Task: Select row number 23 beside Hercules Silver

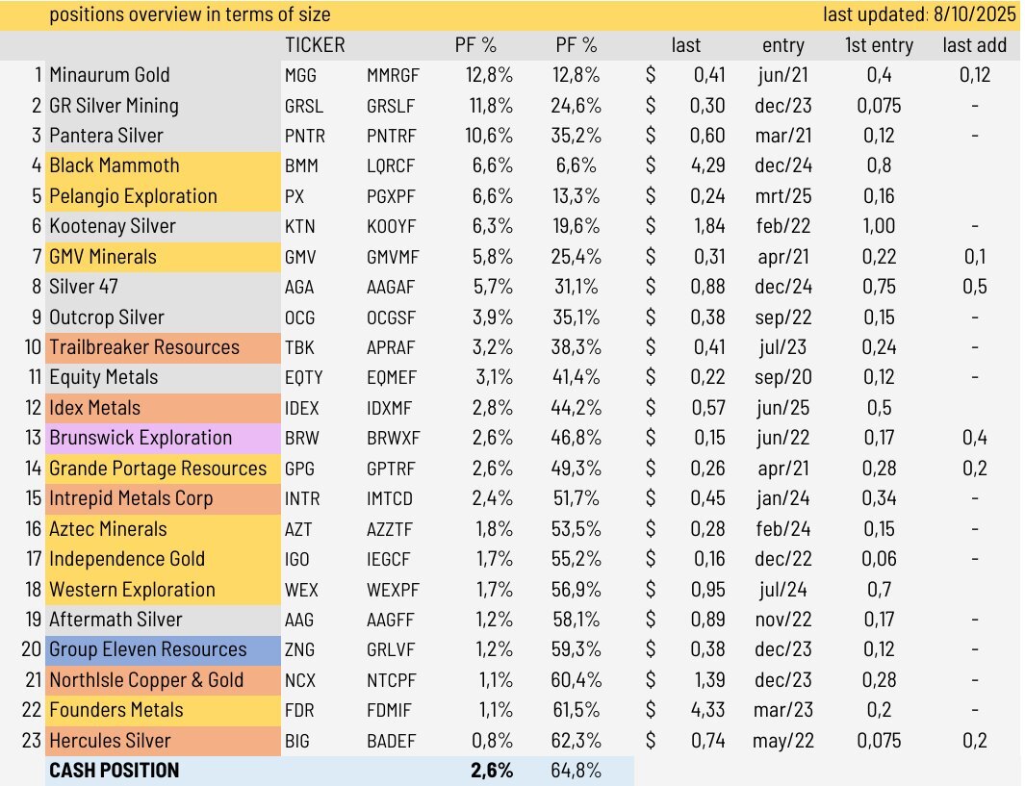Action: tap(32, 741)
